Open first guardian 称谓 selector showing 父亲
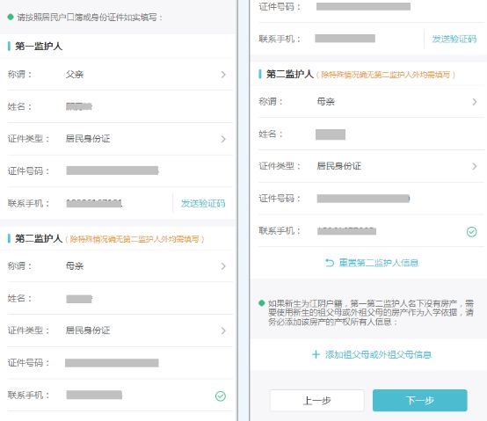Viewport: 487px width, 421px height. point(120,75)
